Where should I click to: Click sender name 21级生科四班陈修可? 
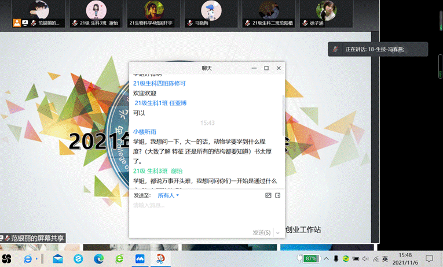(x=159, y=83)
